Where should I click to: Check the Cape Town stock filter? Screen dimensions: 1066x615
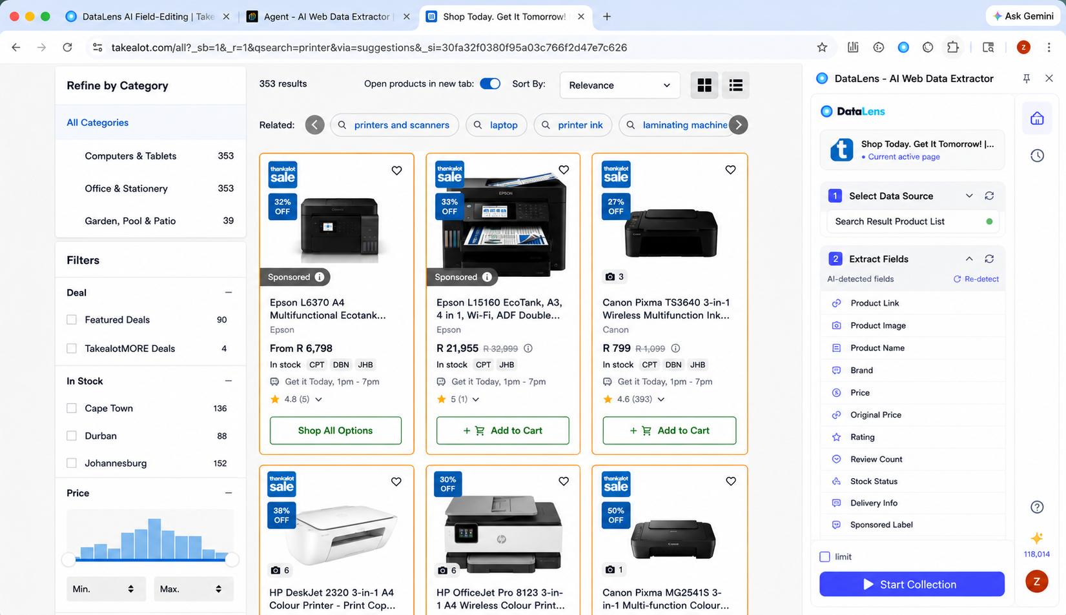point(72,408)
